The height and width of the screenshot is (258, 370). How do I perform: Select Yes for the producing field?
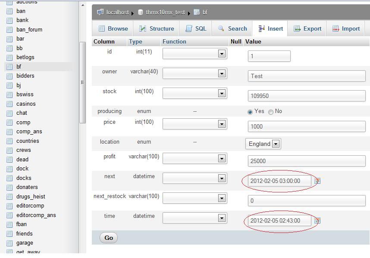click(x=250, y=112)
